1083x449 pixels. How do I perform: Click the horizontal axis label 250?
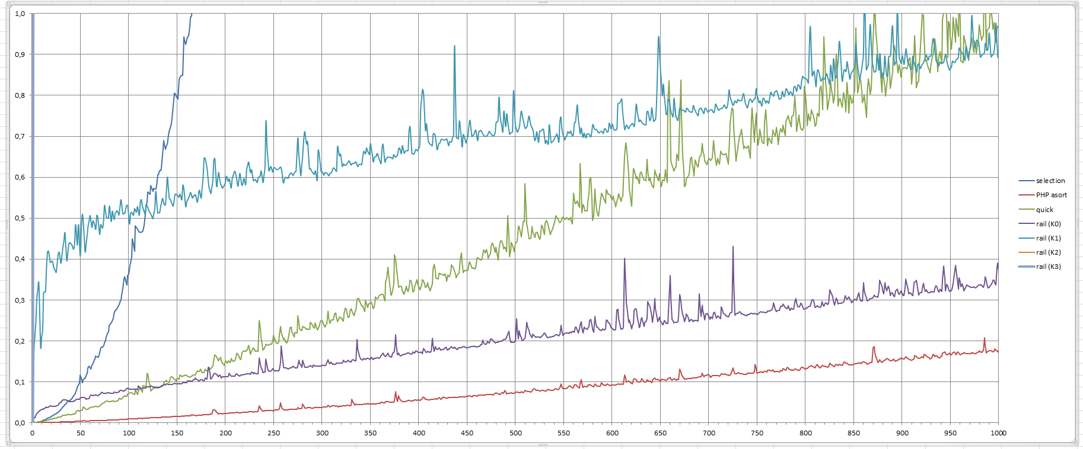point(273,433)
